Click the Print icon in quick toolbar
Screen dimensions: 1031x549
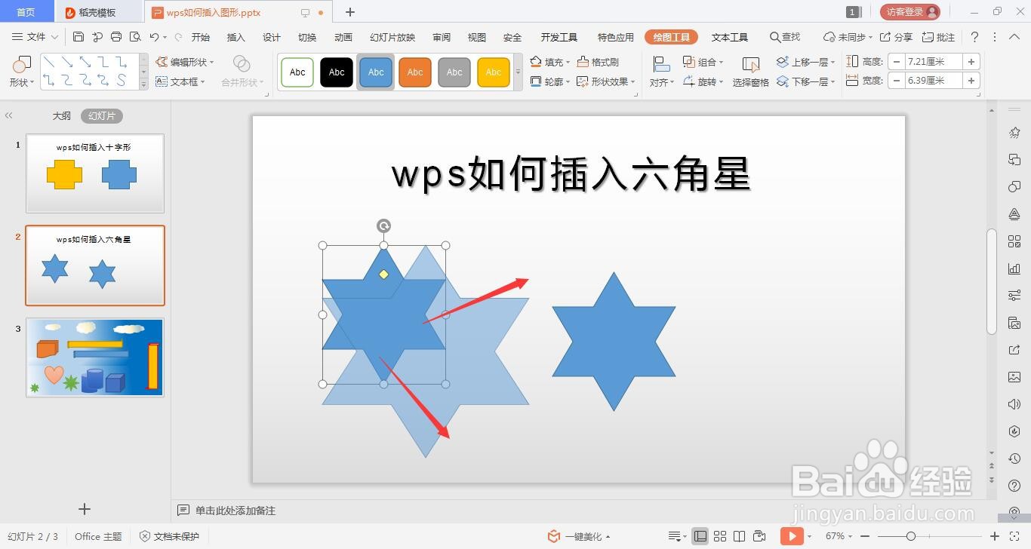click(x=116, y=37)
